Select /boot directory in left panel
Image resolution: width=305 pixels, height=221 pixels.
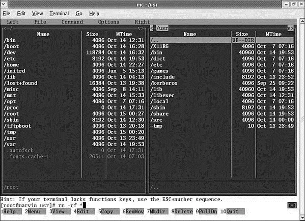tap(74, 46)
